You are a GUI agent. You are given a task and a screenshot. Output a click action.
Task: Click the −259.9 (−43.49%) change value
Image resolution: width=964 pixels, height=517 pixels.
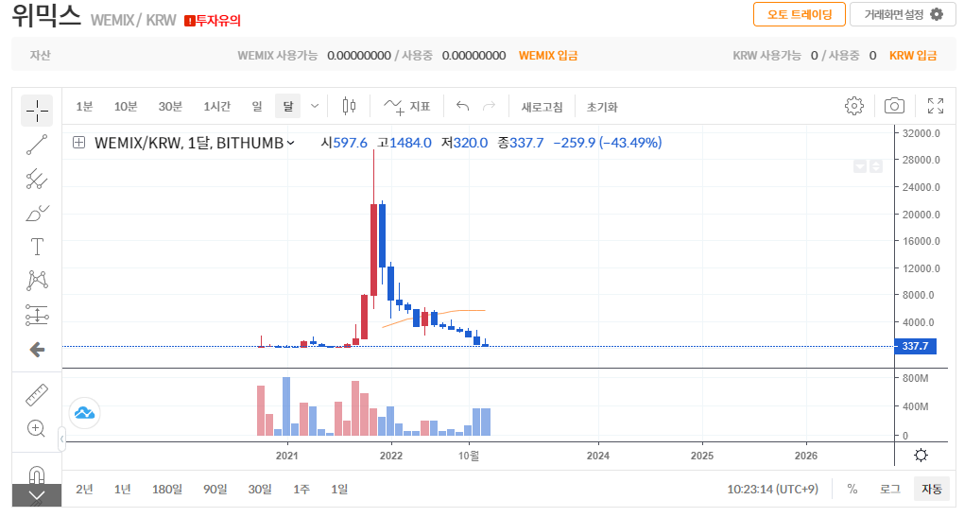point(608,143)
